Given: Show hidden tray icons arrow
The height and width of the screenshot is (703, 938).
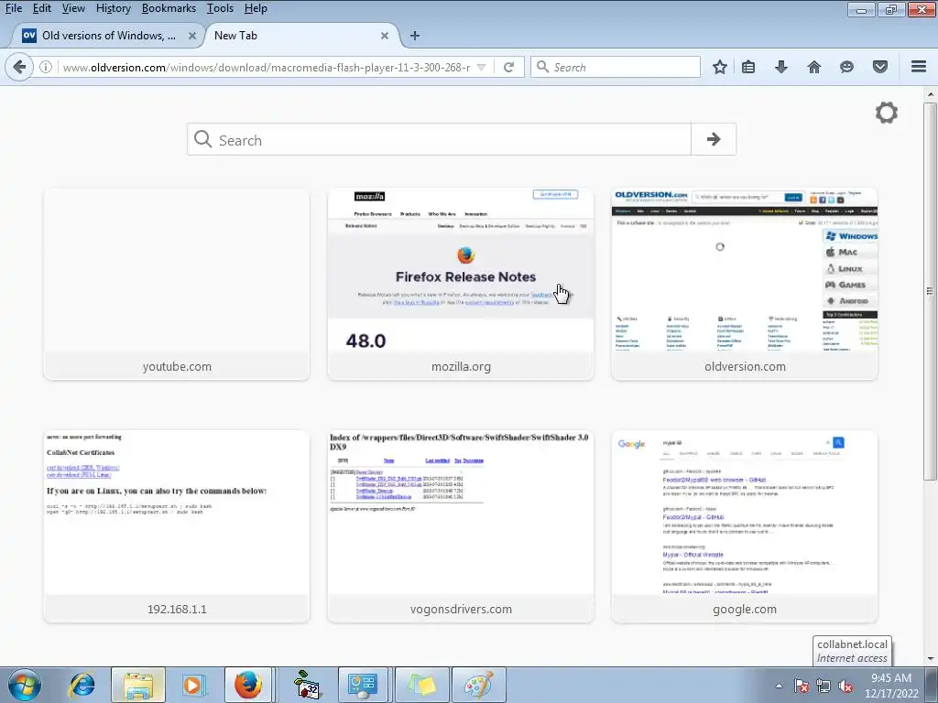Looking at the screenshot, I should click(779, 686).
